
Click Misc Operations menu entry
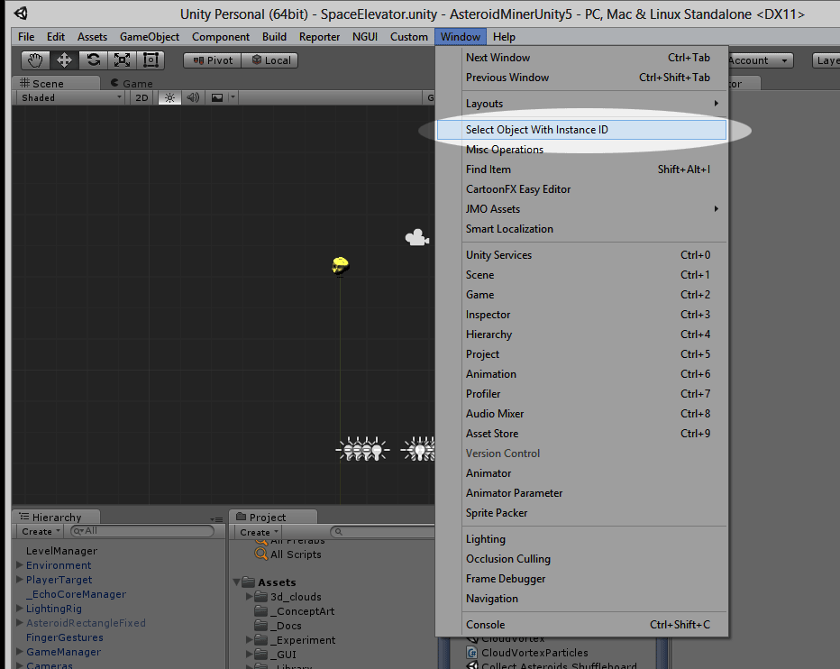pyautogui.click(x=582, y=150)
